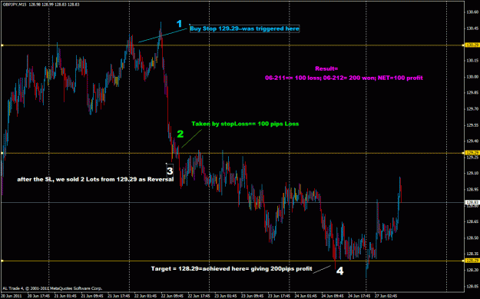Click the 'Target = 128.29=achieved here' label
The height and width of the screenshot is (299, 480).
tap(232, 269)
